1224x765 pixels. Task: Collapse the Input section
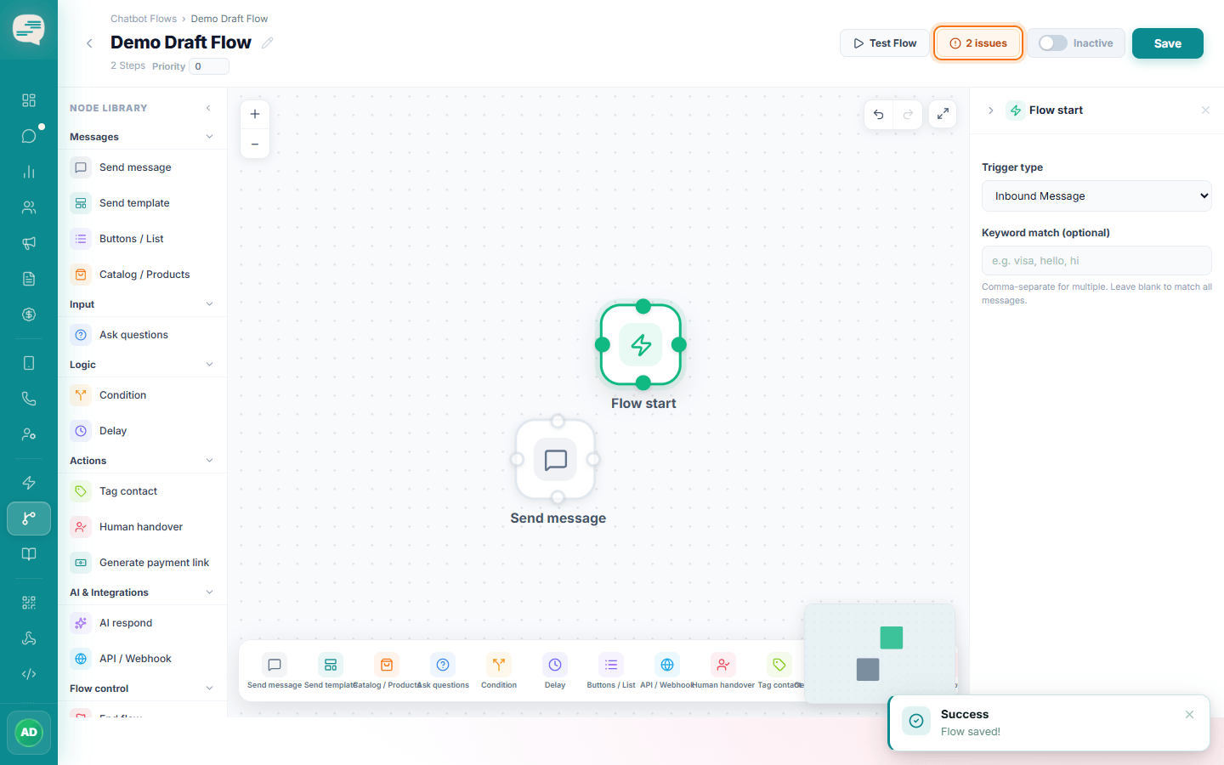pos(209,304)
